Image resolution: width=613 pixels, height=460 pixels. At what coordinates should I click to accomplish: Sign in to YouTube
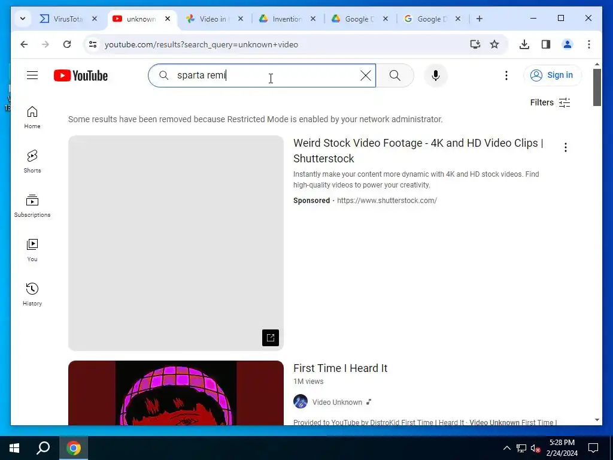coord(553,75)
